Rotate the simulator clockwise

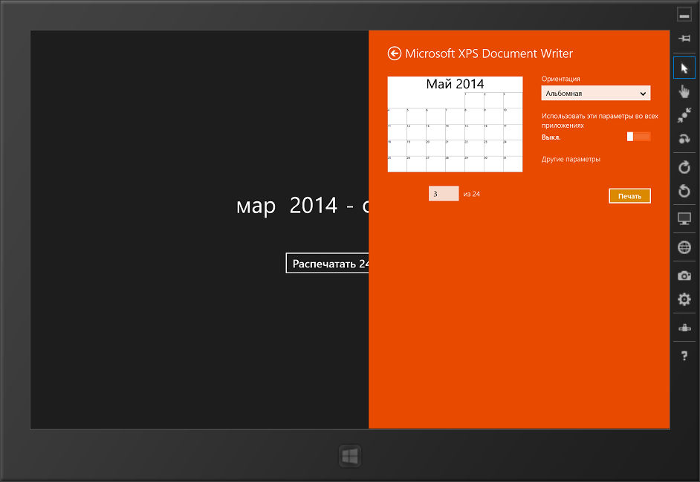[x=684, y=167]
